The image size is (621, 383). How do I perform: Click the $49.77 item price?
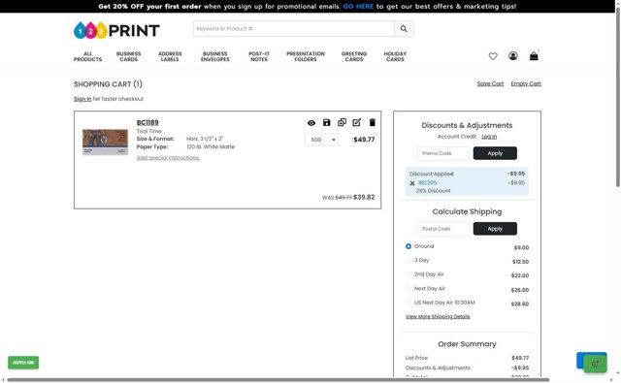coord(364,140)
